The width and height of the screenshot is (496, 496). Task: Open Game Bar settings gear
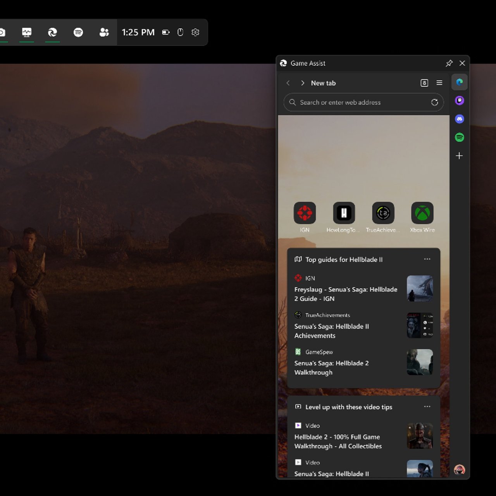click(x=195, y=32)
